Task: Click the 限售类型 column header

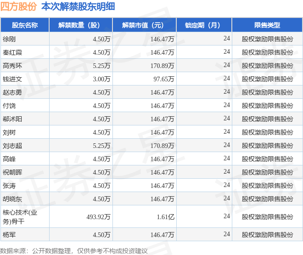Action: click(267, 25)
